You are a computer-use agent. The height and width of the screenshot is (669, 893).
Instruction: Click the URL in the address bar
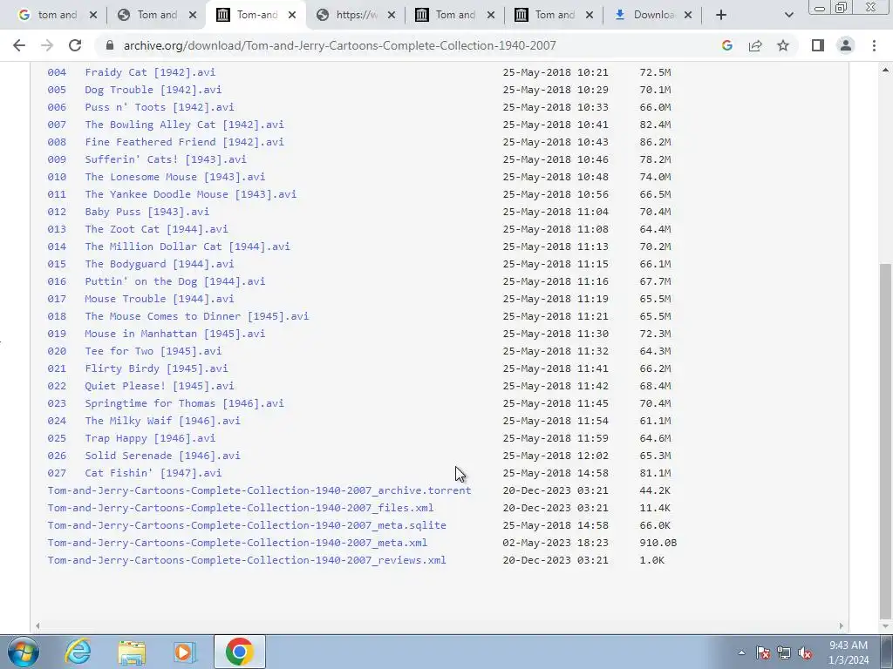point(339,45)
